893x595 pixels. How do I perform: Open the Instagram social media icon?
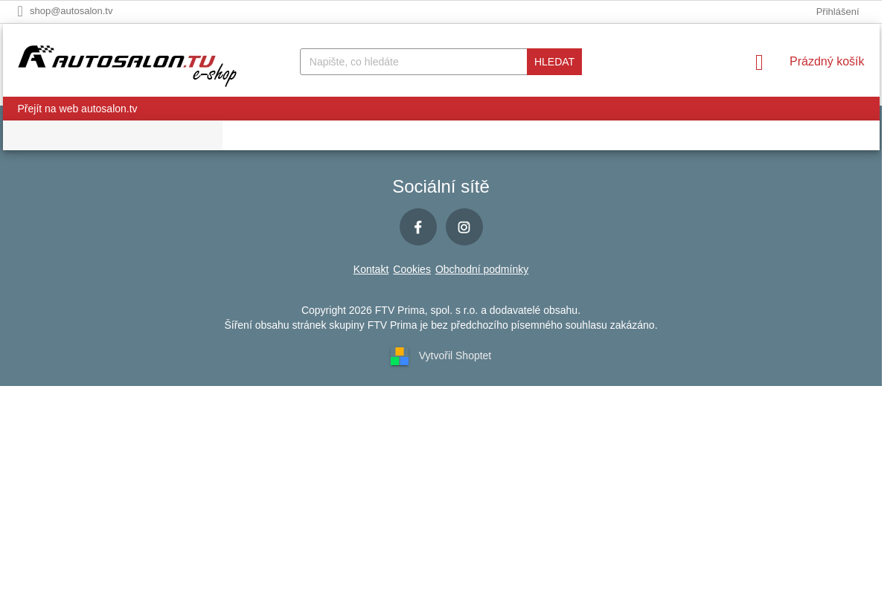pyautogui.click(x=464, y=227)
